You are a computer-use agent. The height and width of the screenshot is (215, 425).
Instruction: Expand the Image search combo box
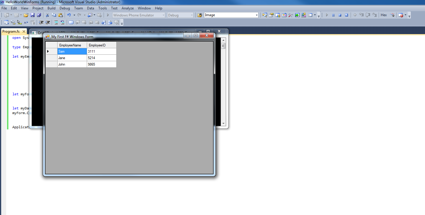(x=256, y=15)
